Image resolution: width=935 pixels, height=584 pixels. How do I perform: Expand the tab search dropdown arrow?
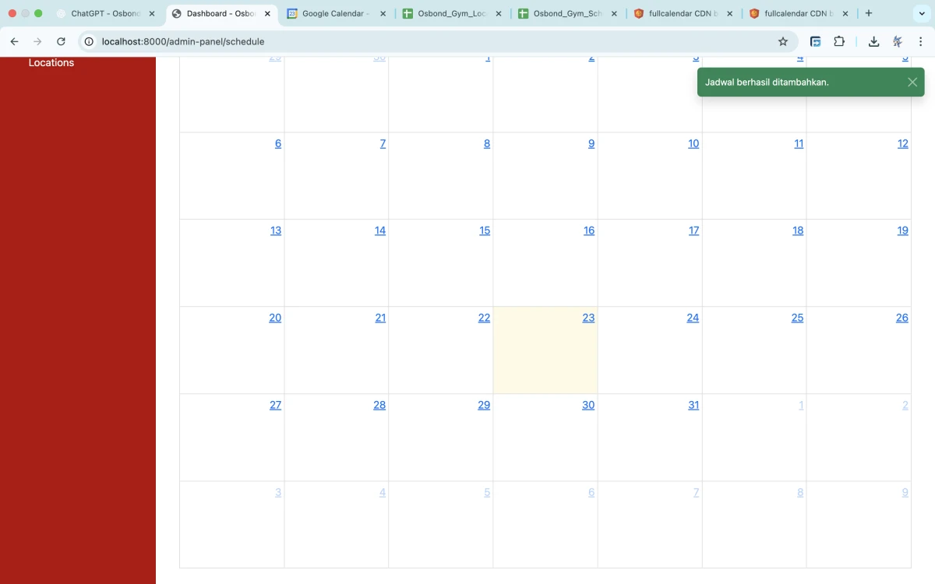[x=920, y=13]
